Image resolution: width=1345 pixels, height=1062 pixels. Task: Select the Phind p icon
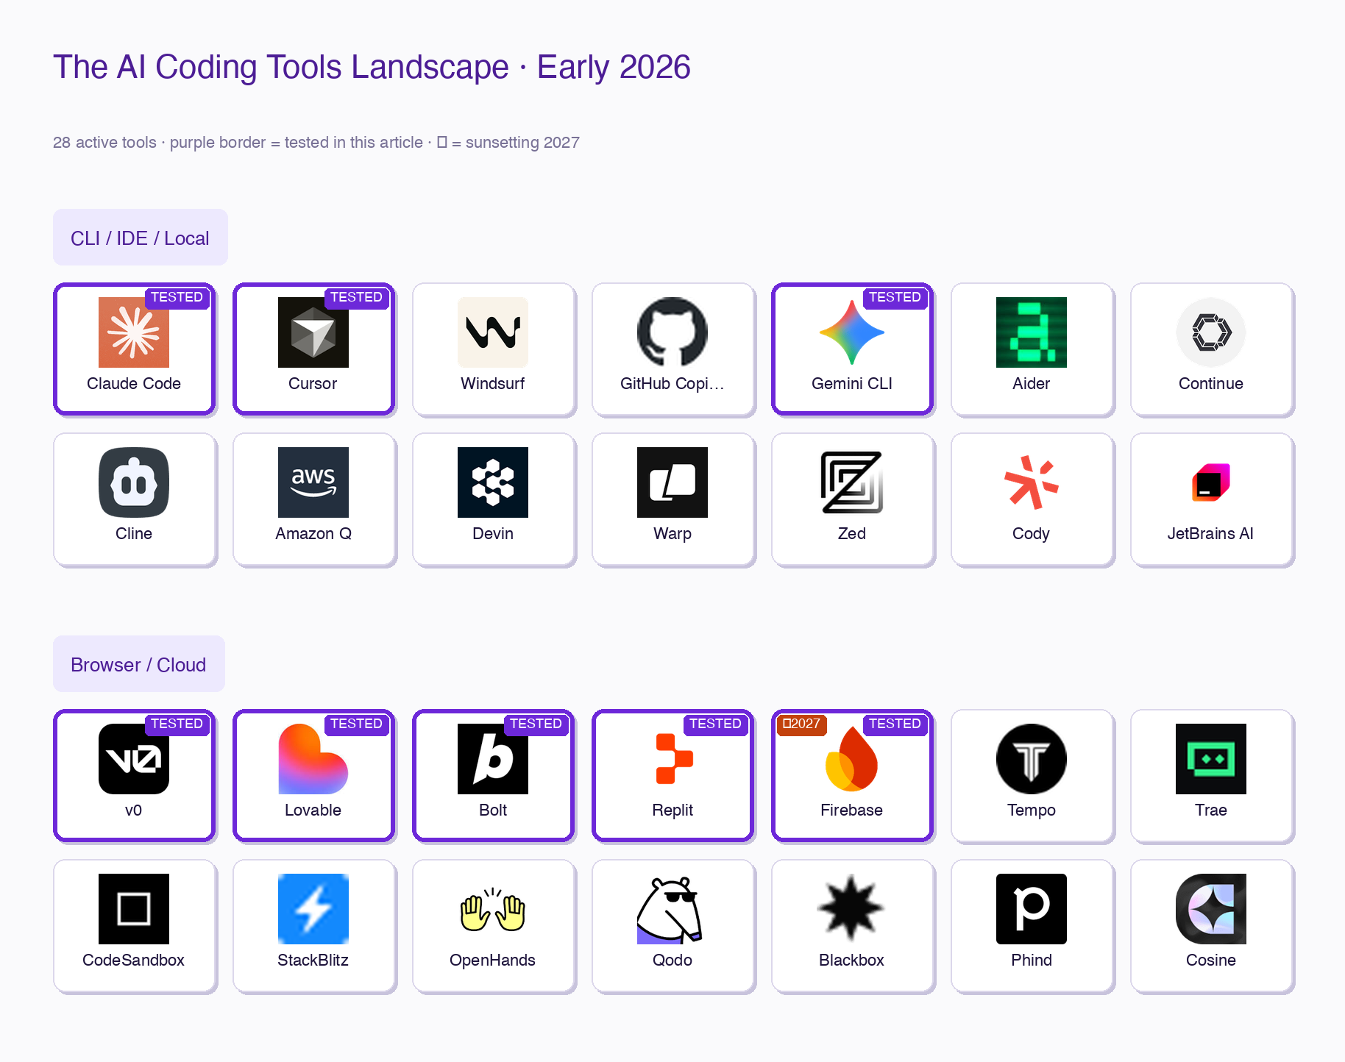1032,909
